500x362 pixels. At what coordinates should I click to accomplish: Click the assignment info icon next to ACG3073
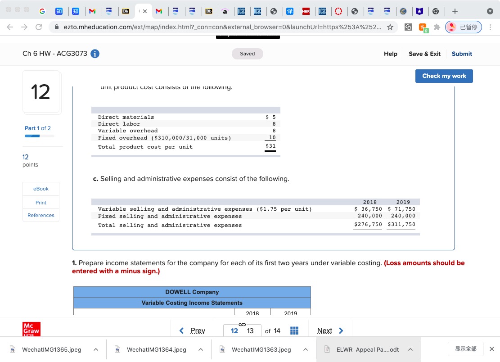point(95,54)
